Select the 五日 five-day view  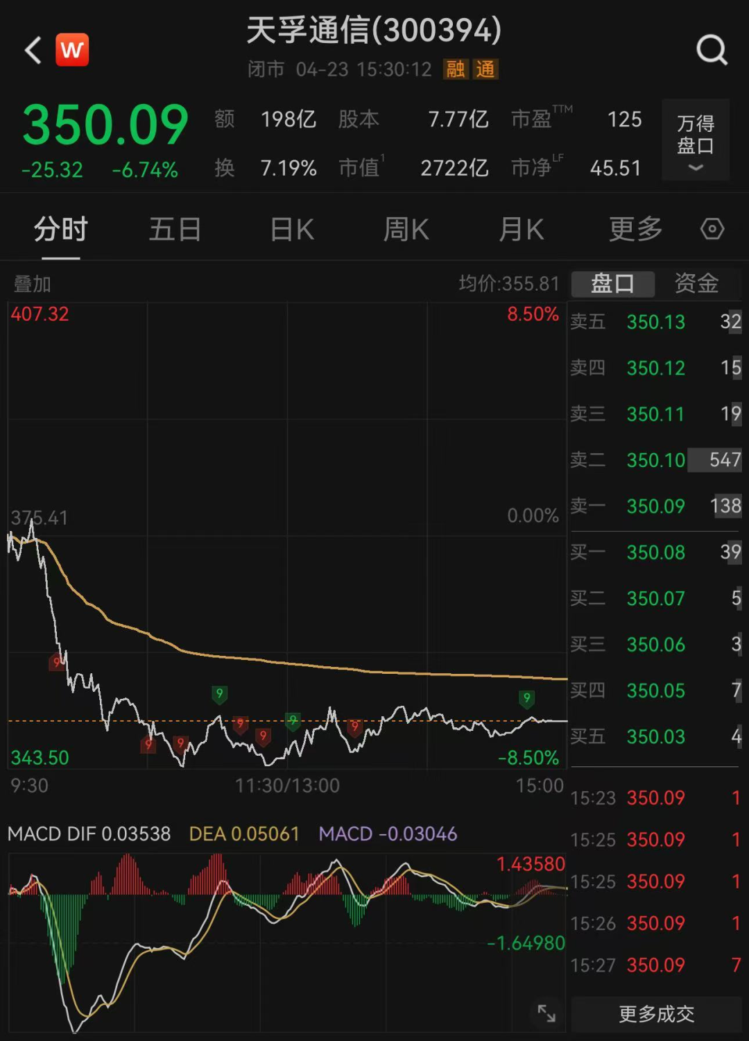tap(175, 229)
